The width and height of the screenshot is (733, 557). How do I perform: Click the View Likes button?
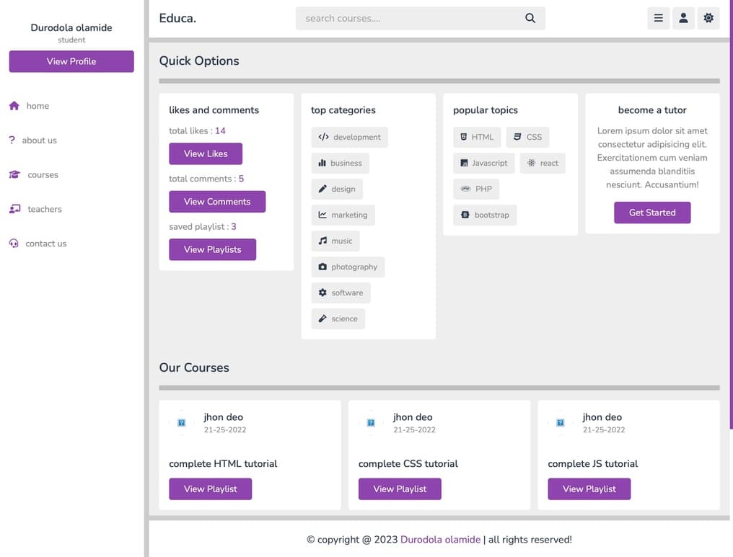[x=206, y=153]
